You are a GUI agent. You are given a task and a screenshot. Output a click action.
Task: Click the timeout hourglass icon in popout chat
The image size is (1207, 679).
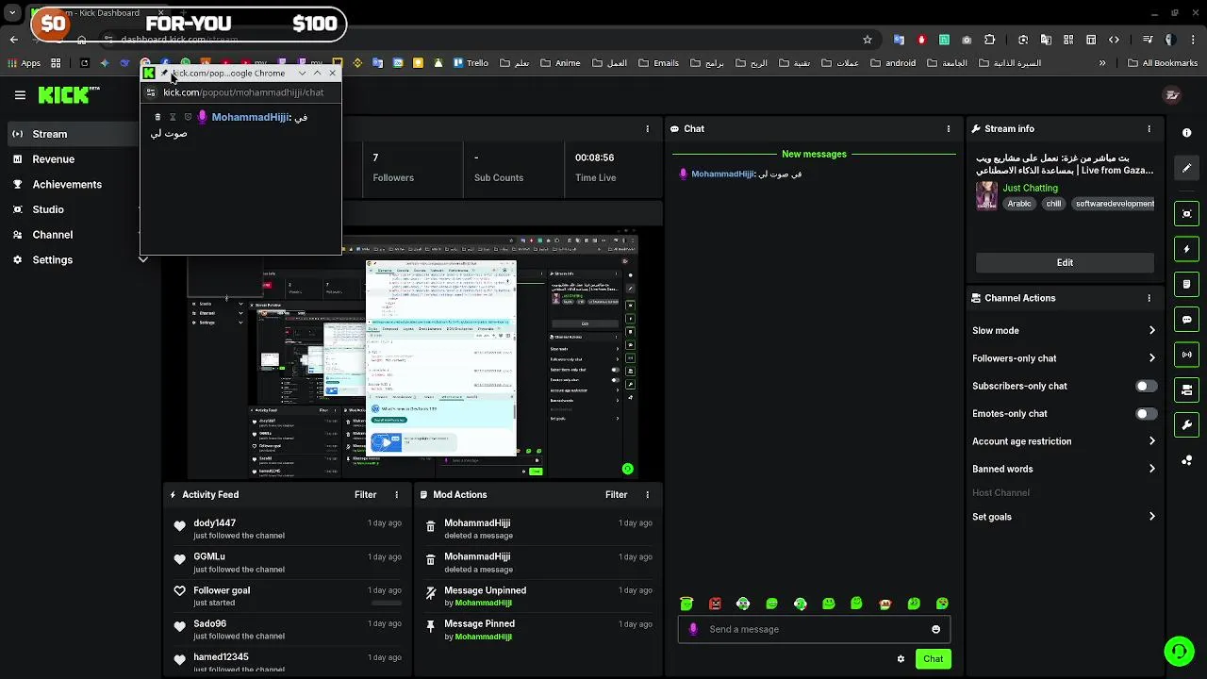[x=173, y=117]
